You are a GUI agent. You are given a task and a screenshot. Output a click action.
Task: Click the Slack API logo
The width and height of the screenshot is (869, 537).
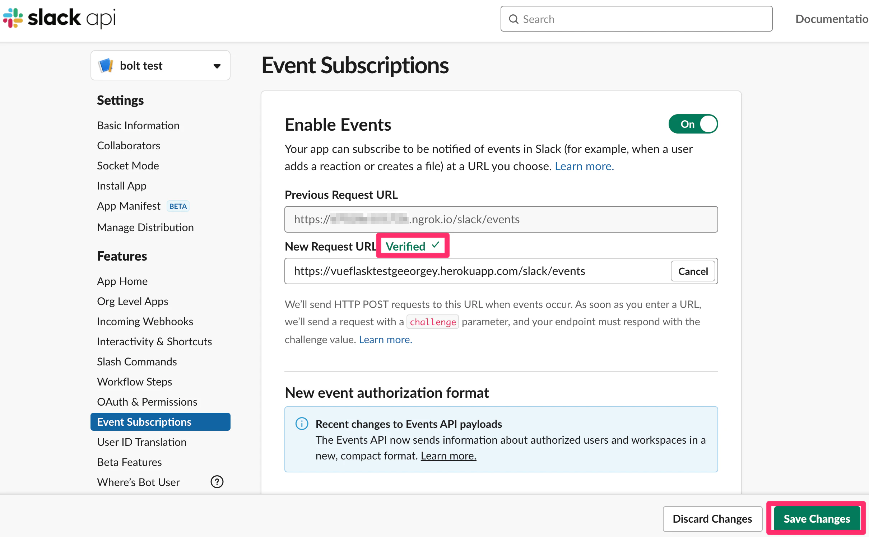(59, 18)
